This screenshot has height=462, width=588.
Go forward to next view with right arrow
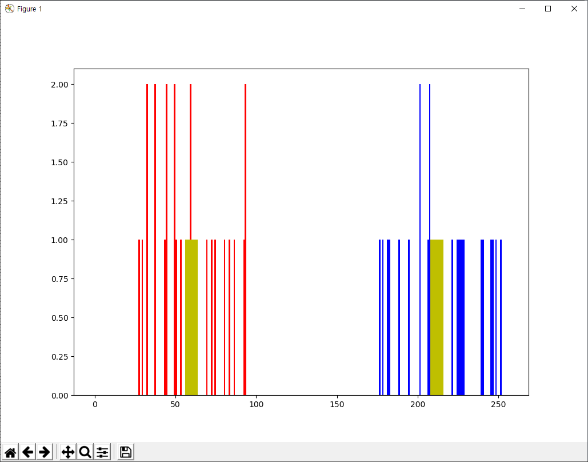45,452
